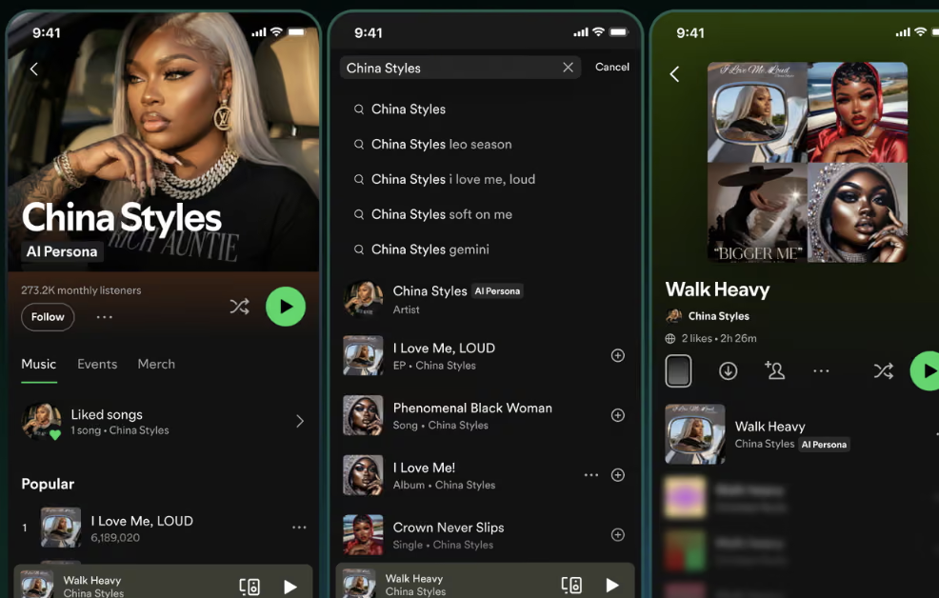Shuffle the Walk Heavy playlist

pos(884,371)
